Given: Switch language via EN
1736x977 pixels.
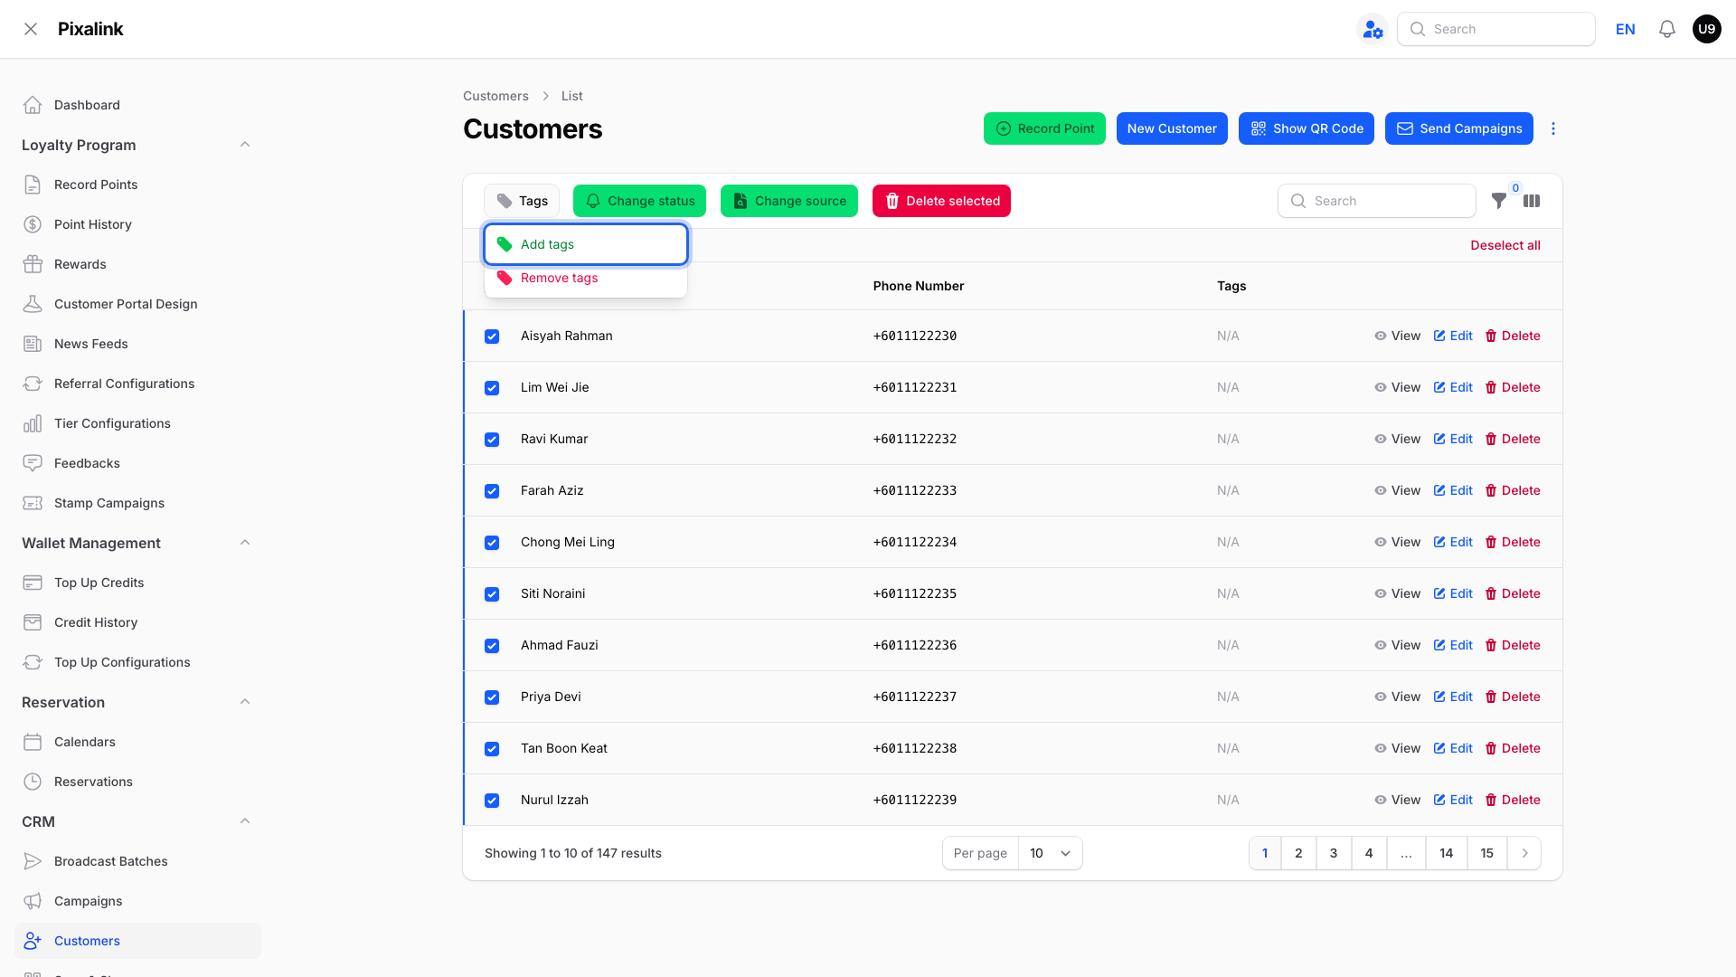Looking at the screenshot, I should [x=1626, y=29].
